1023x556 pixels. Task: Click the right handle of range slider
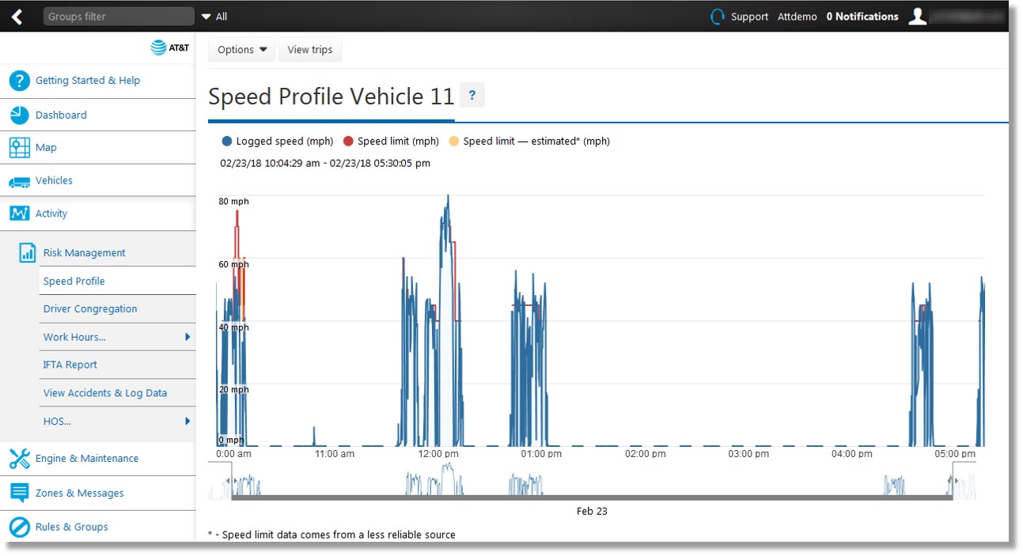coord(952,480)
